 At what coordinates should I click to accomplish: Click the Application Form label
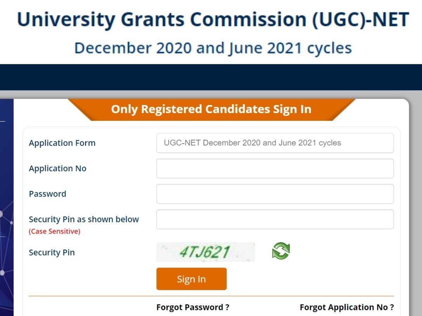click(62, 143)
